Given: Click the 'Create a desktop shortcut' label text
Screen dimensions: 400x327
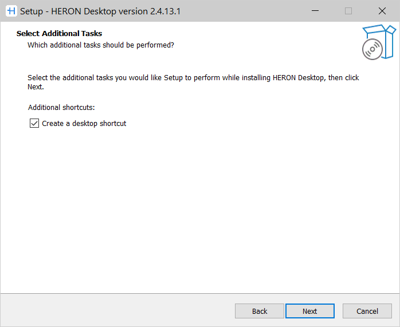Looking at the screenshot, I should click(84, 123).
